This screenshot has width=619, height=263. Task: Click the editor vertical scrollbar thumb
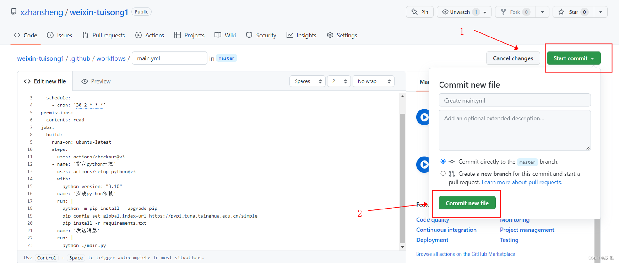point(402,178)
